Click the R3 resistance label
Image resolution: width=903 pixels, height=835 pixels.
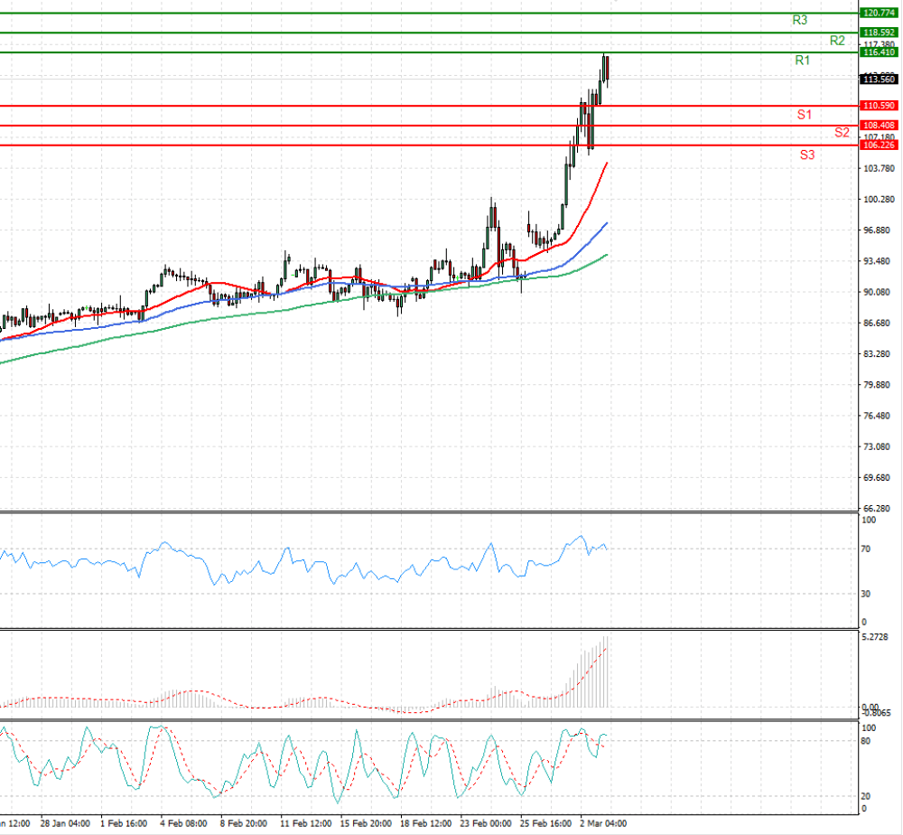pyautogui.click(x=800, y=20)
